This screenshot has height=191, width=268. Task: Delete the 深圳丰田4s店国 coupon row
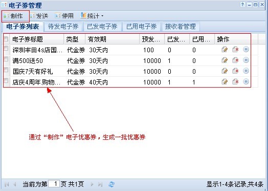tap(235, 50)
